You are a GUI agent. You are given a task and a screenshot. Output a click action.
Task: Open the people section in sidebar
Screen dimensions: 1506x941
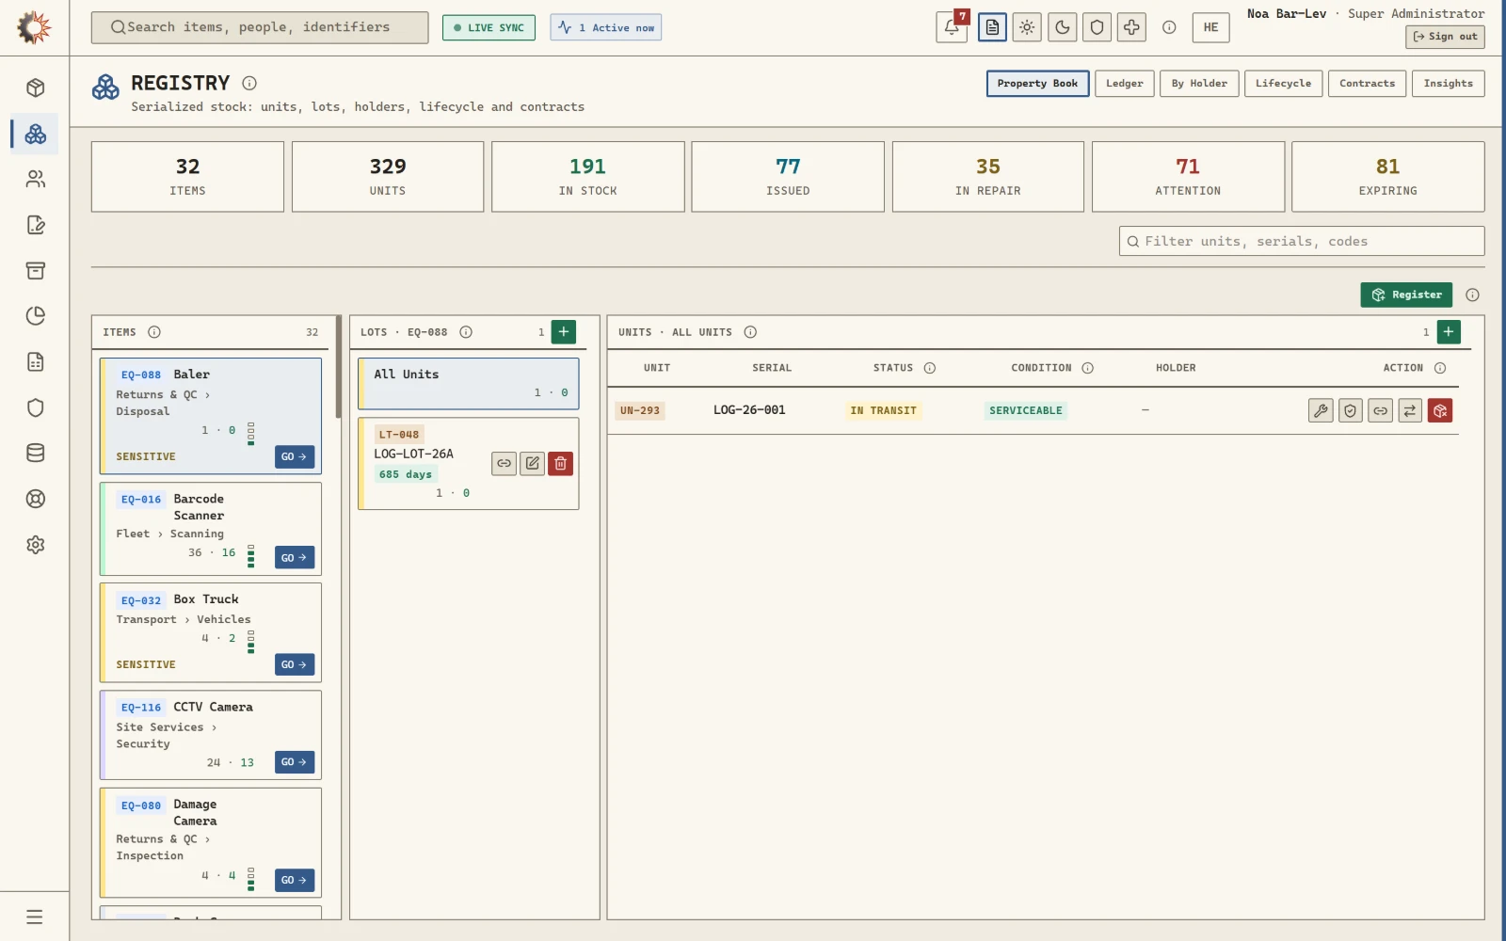(x=36, y=179)
